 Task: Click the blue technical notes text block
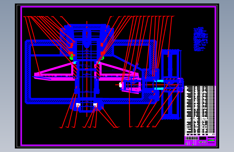(201, 39)
